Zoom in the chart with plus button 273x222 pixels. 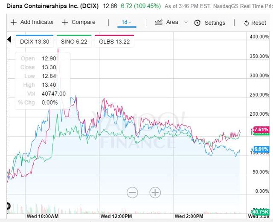tap(155, 193)
